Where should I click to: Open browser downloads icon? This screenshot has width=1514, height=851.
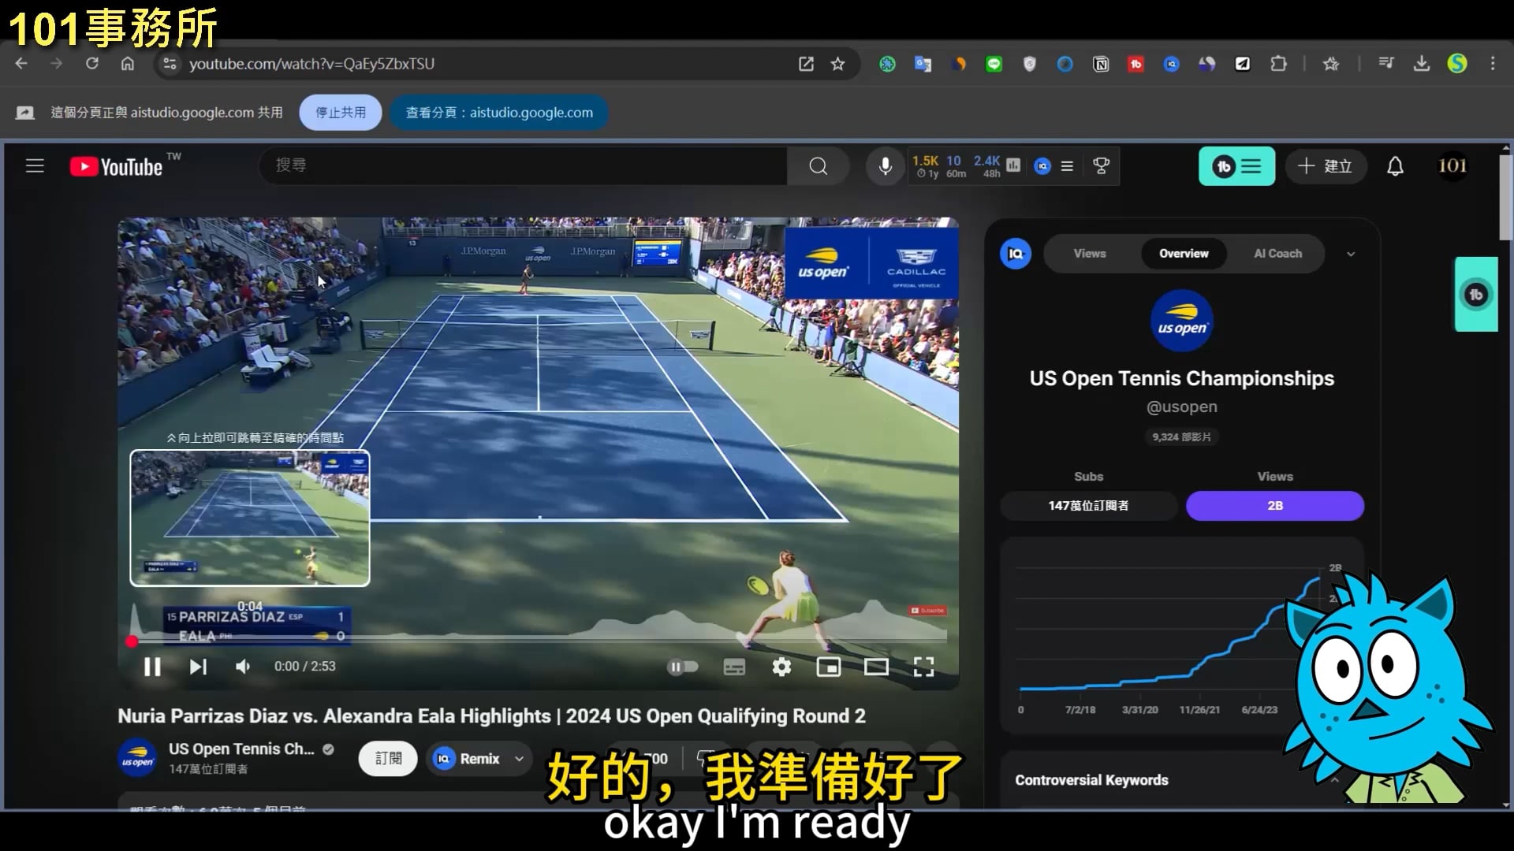coord(1421,64)
